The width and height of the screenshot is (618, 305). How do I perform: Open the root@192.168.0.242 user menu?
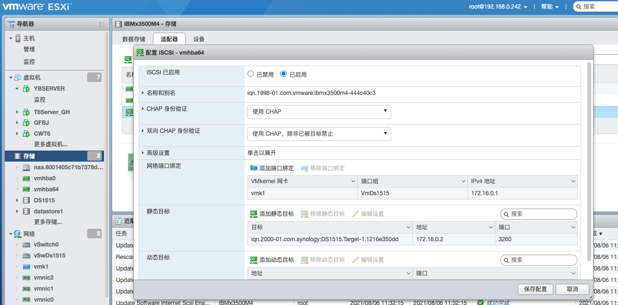point(498,7)
